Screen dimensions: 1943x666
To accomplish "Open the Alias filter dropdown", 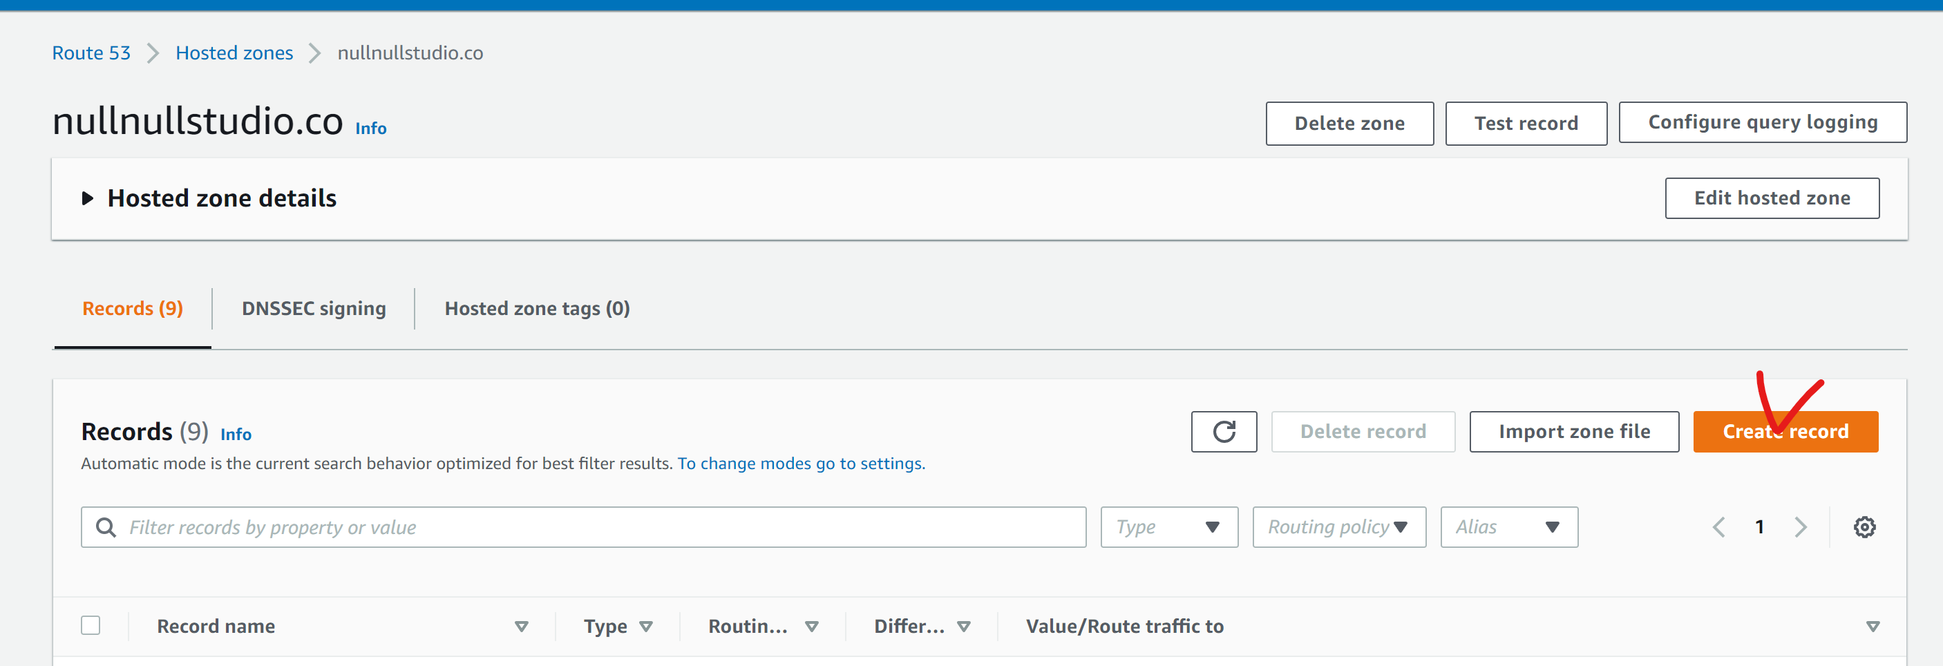I will [x=1508, y=526].
